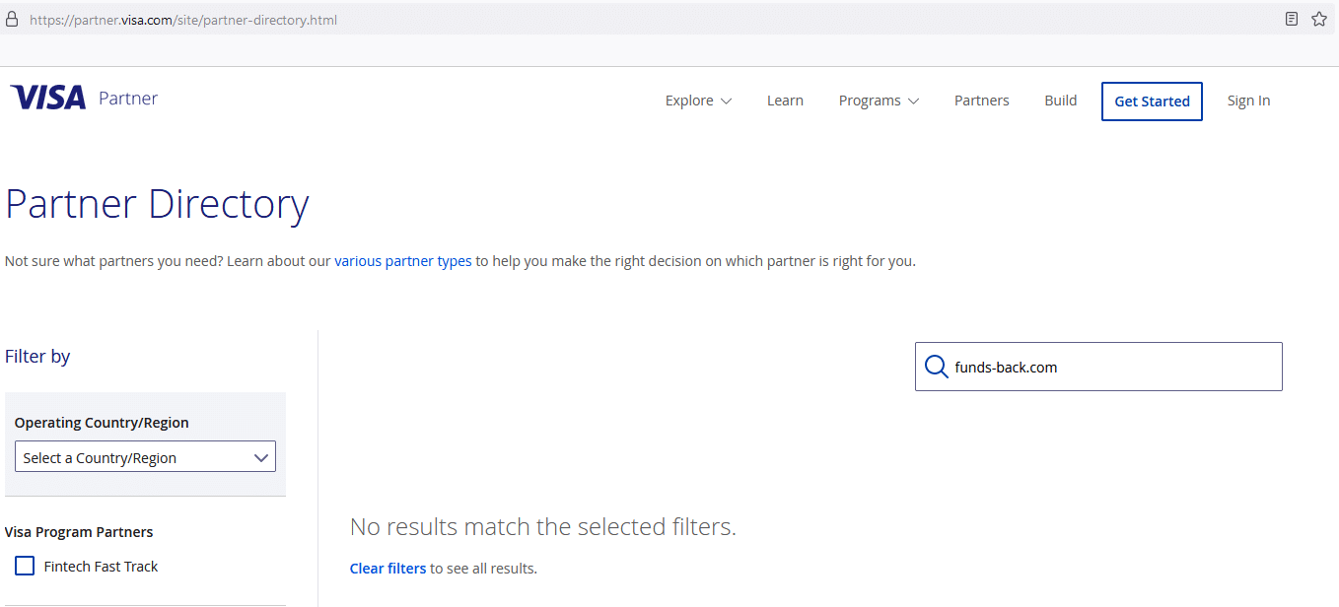This screenshot has width=1339, height=607.
Task: Bookmark this page with the star icon
Action: point(1319,19)
